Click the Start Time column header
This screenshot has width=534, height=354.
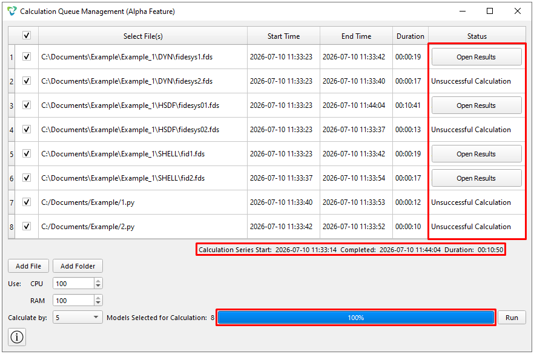coord(283,36)
